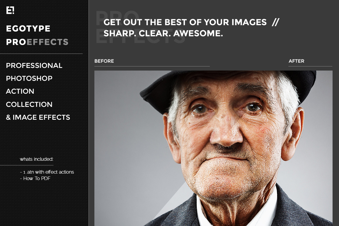339x226 pixels.
Task: Click the faded PRO EFFECTS watermark text
Action: click(140, 27)
